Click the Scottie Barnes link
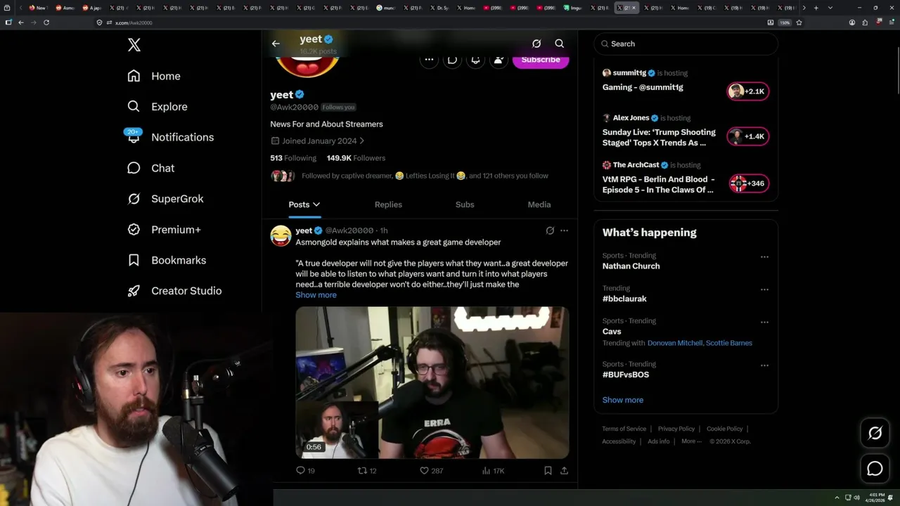This screenshot has width=900, height=506. pyautogui.click(x=729, y=343)
